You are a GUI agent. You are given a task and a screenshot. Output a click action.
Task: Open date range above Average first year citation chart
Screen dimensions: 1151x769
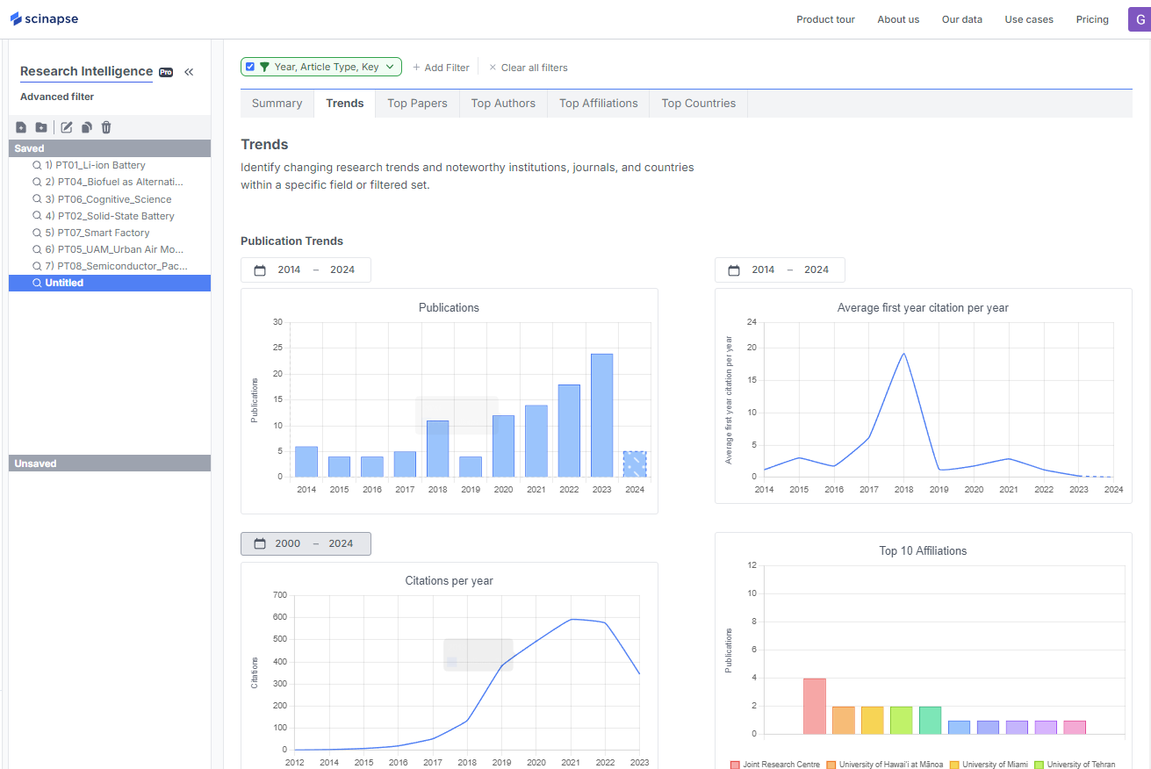tap(780, 270)
